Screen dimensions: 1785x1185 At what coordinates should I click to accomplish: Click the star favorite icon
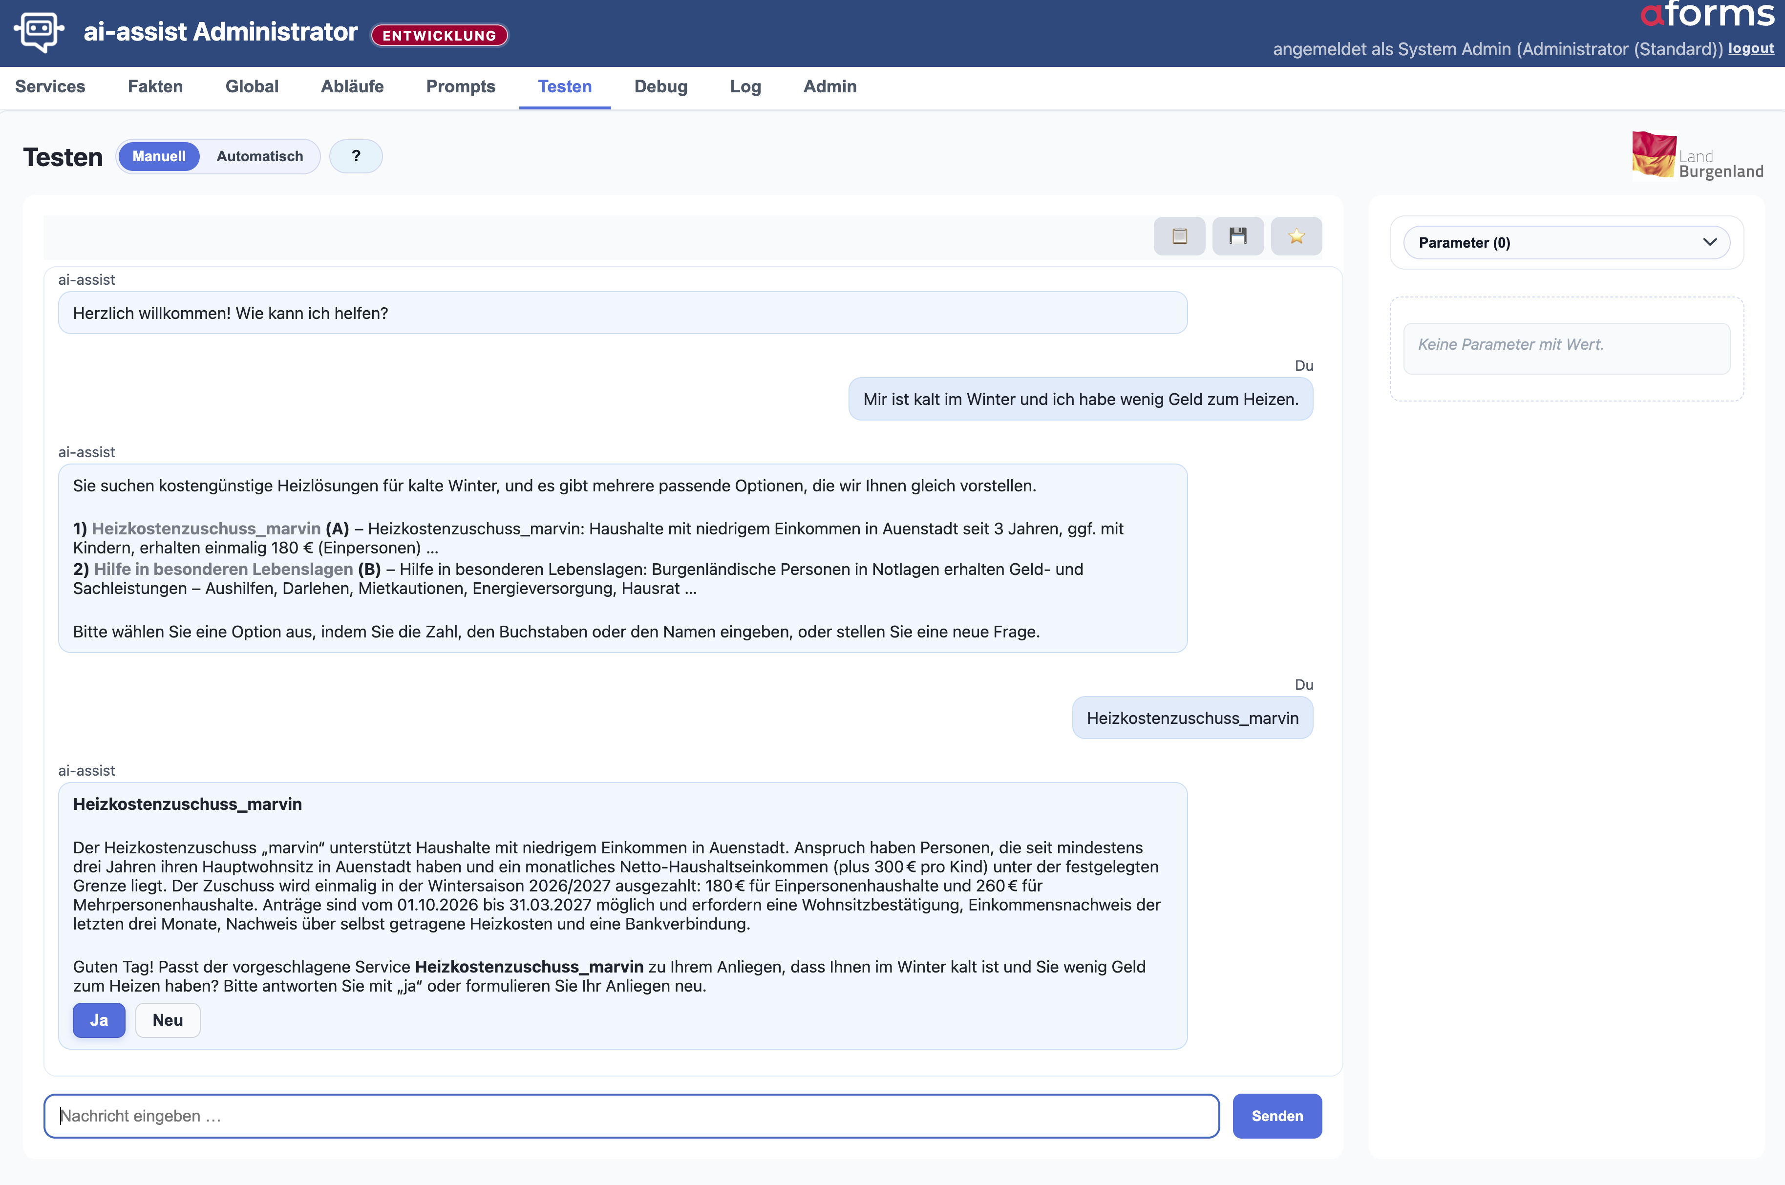tap(1296, 236)
